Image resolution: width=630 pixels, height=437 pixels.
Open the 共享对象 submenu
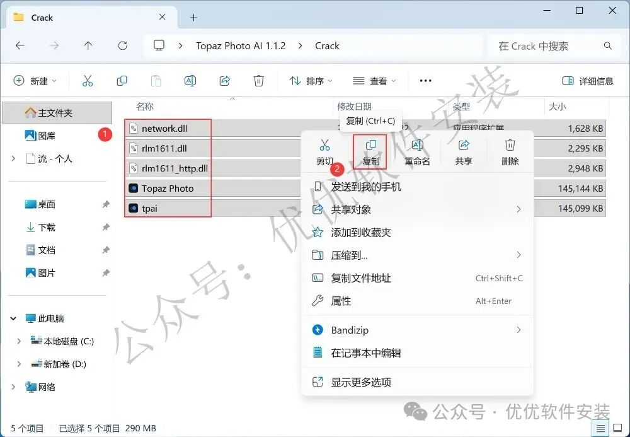pyautogui.click(x=417, y=209)
